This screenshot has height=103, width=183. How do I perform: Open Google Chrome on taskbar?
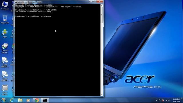click(37, 100)
